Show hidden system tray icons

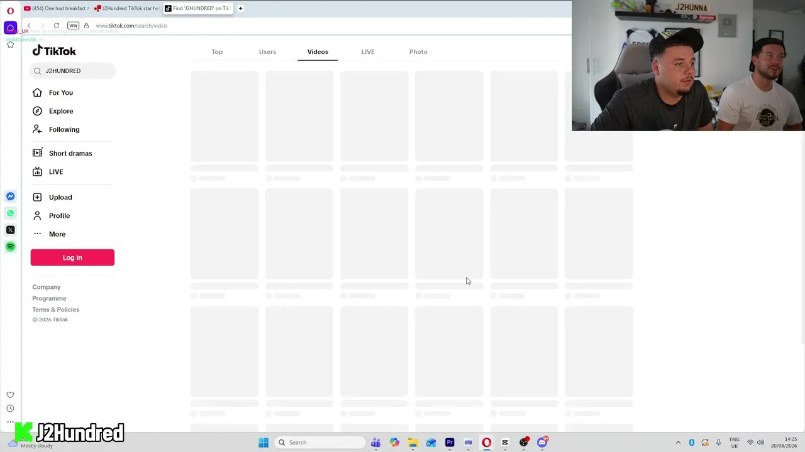[x=678, y=443]
